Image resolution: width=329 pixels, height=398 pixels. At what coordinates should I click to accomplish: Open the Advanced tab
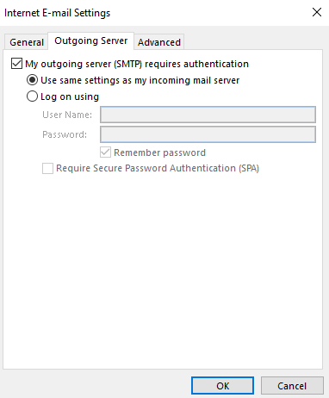159,42
